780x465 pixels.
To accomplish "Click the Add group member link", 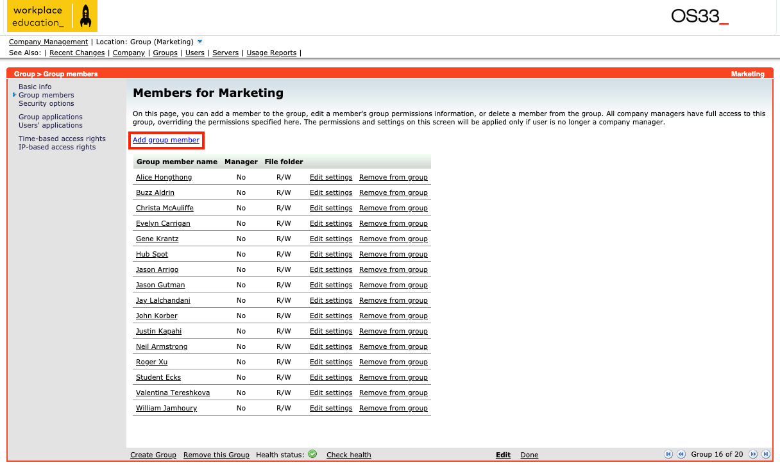I will coord(166,140).
